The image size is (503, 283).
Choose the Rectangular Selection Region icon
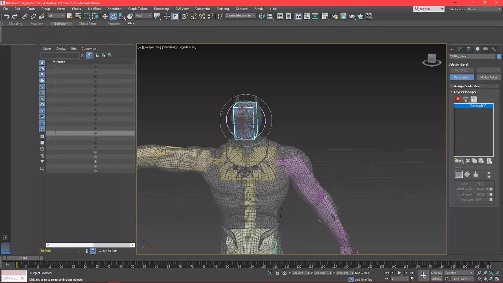(86, 16)
